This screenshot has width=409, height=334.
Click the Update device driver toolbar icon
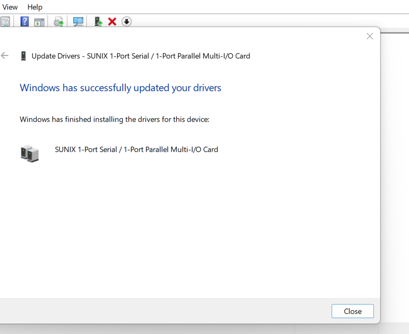tap(59, 22)
